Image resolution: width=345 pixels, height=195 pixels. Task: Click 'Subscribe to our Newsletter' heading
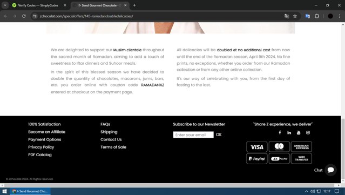pos(199,124)
